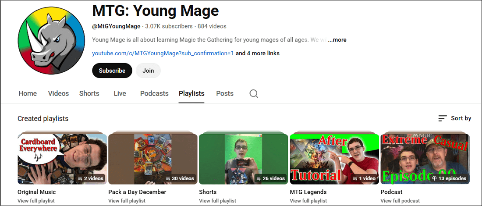Open the Shorts playlist thumbnail

(244, 159)
